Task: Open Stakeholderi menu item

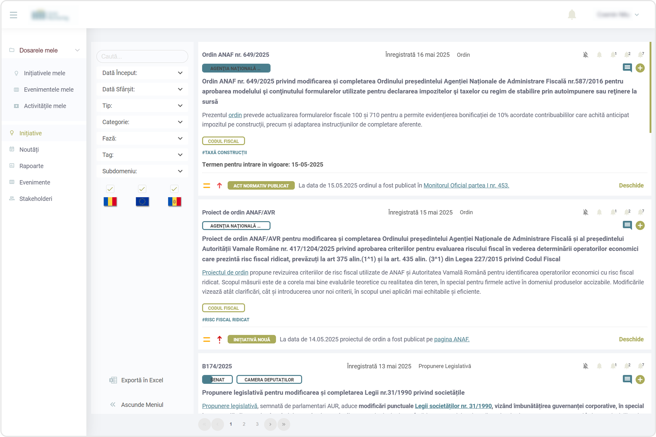Action: (x=35, y=199)
